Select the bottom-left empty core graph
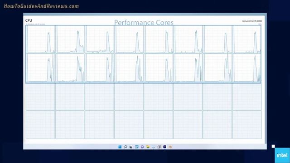 pos(40,125)
